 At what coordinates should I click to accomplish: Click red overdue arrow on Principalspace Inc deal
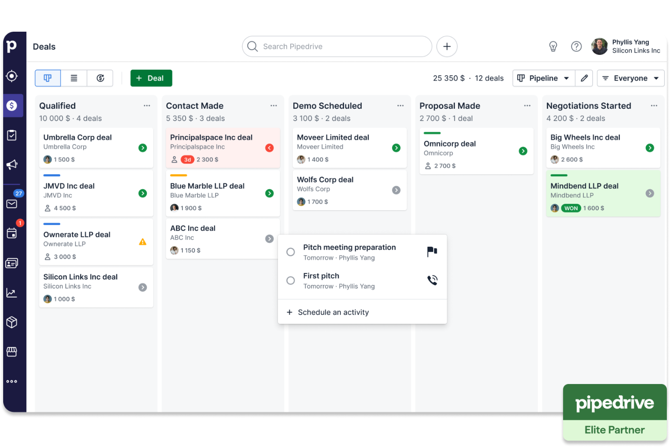269,148
